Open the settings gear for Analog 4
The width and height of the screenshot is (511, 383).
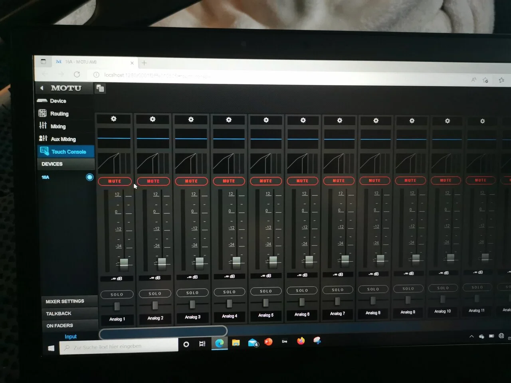click(229, 120)
